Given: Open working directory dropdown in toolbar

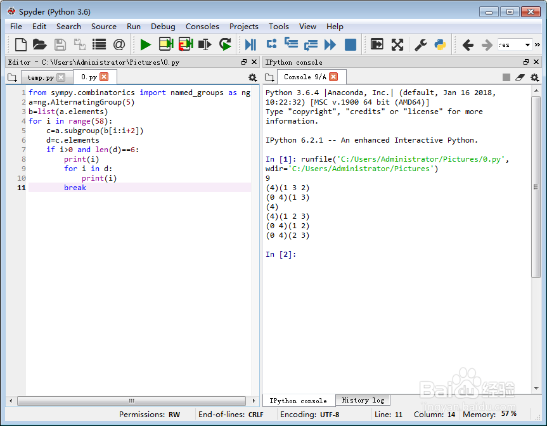Looking at the screenshot, I should 527,44.
